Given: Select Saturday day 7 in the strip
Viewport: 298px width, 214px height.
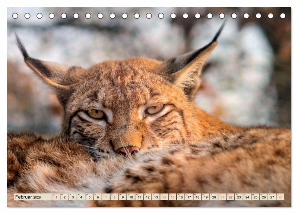Looking at the screenshot, I should coord(106,197).
